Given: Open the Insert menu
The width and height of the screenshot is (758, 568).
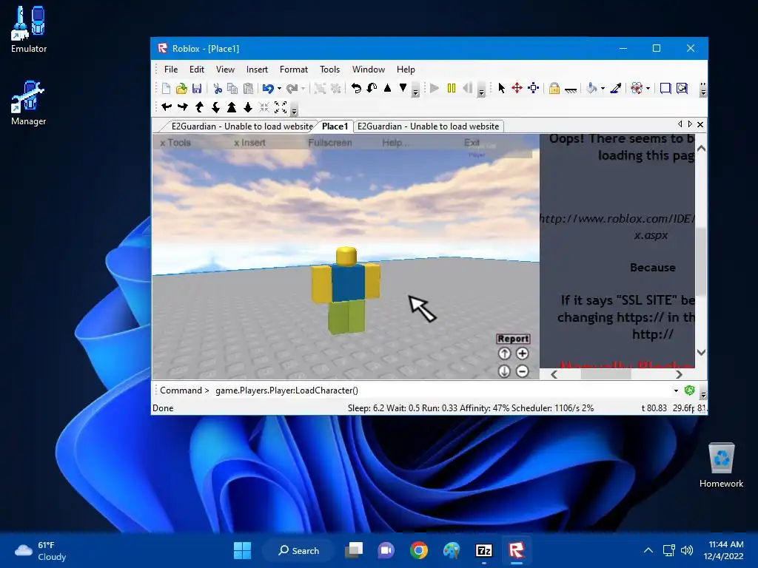Looking at the screenshot, I should click(x=257, y=70).
